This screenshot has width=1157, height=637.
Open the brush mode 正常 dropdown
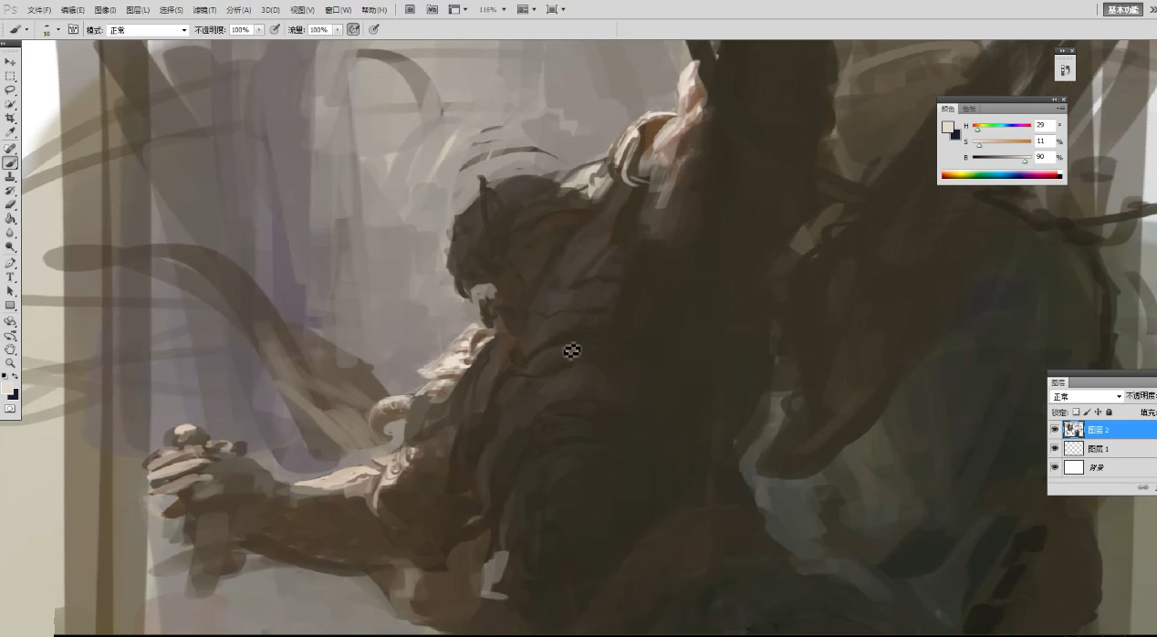click(148, 30)
